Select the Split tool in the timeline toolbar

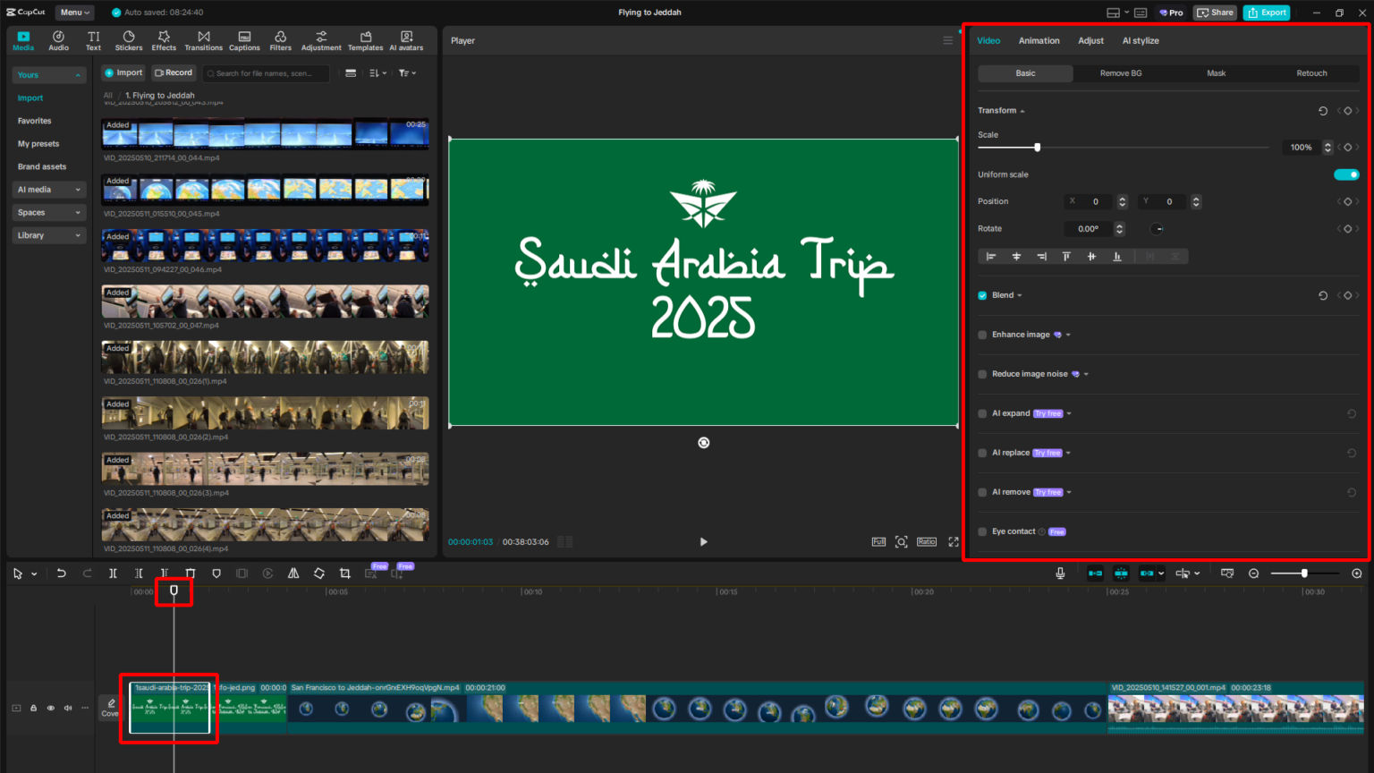click(x=113, y=573)
